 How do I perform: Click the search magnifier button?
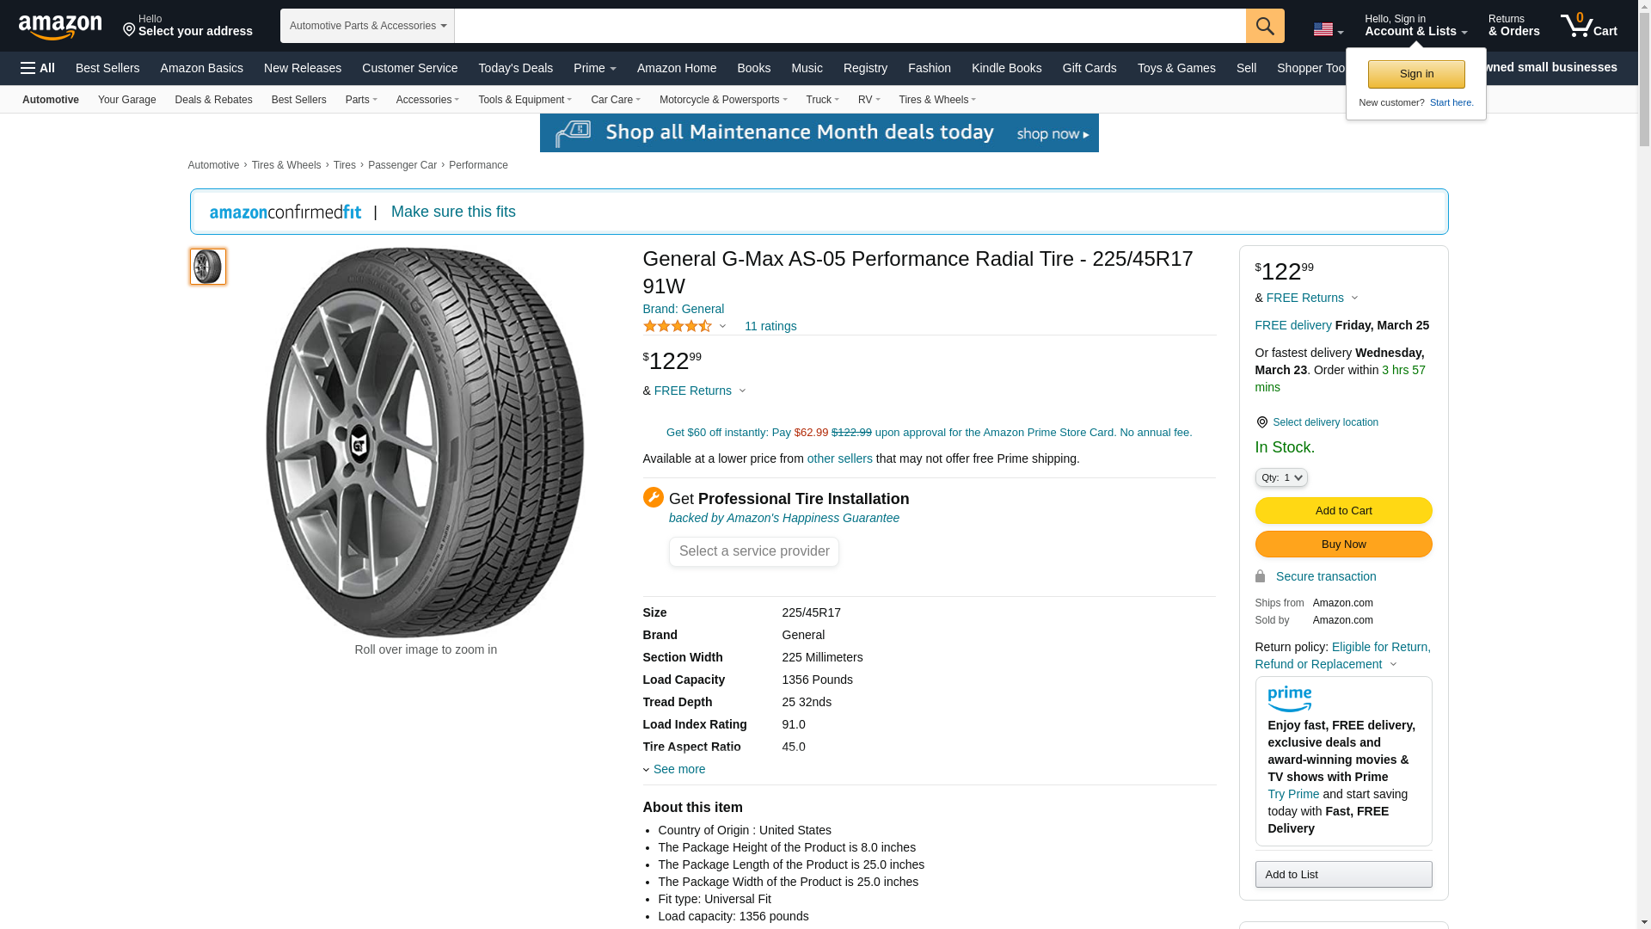pos(1264,26)
